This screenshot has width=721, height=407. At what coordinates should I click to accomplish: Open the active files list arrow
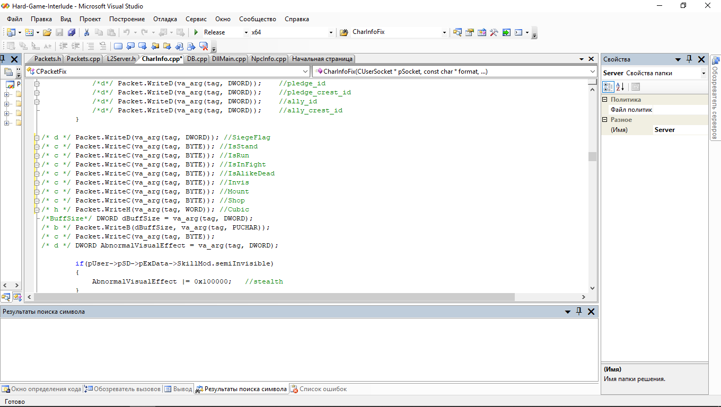click(581, 59)
